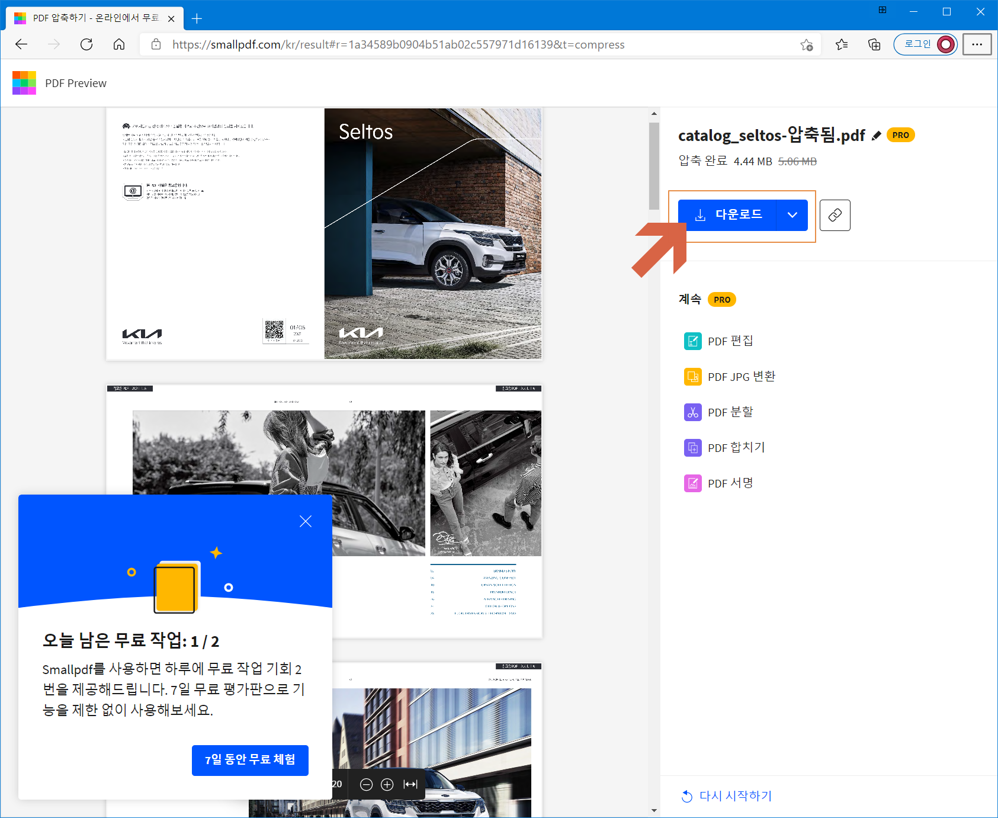Rename file with pencil icon

(877, 136)
